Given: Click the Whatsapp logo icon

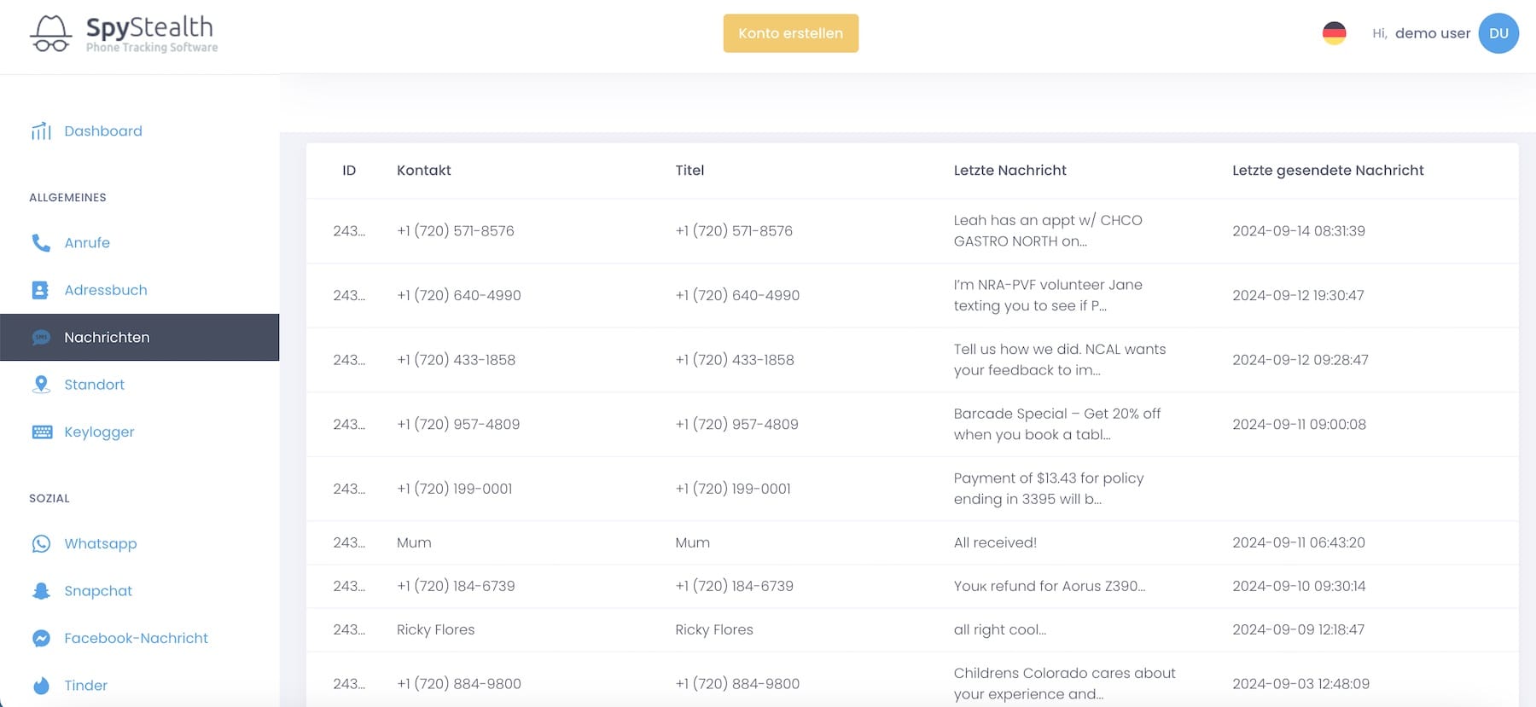Looking at the screenshot, I should (41, 543).
